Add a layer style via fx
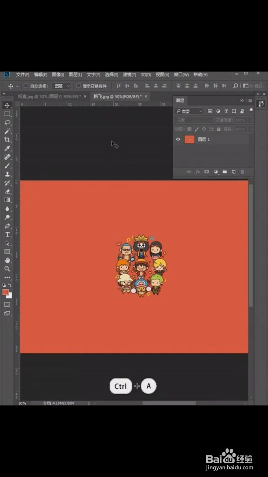 click(x=198, y=172)
